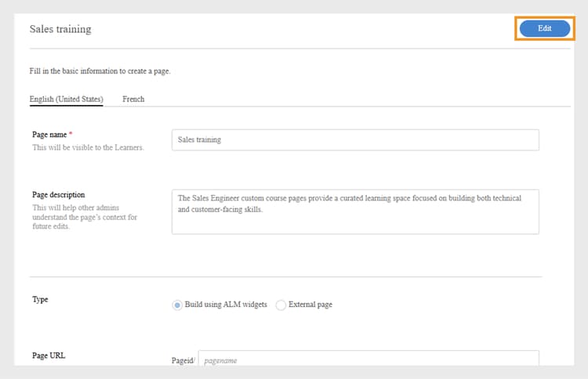
Task: Focus the Page name input field
Action: [355, 139]
